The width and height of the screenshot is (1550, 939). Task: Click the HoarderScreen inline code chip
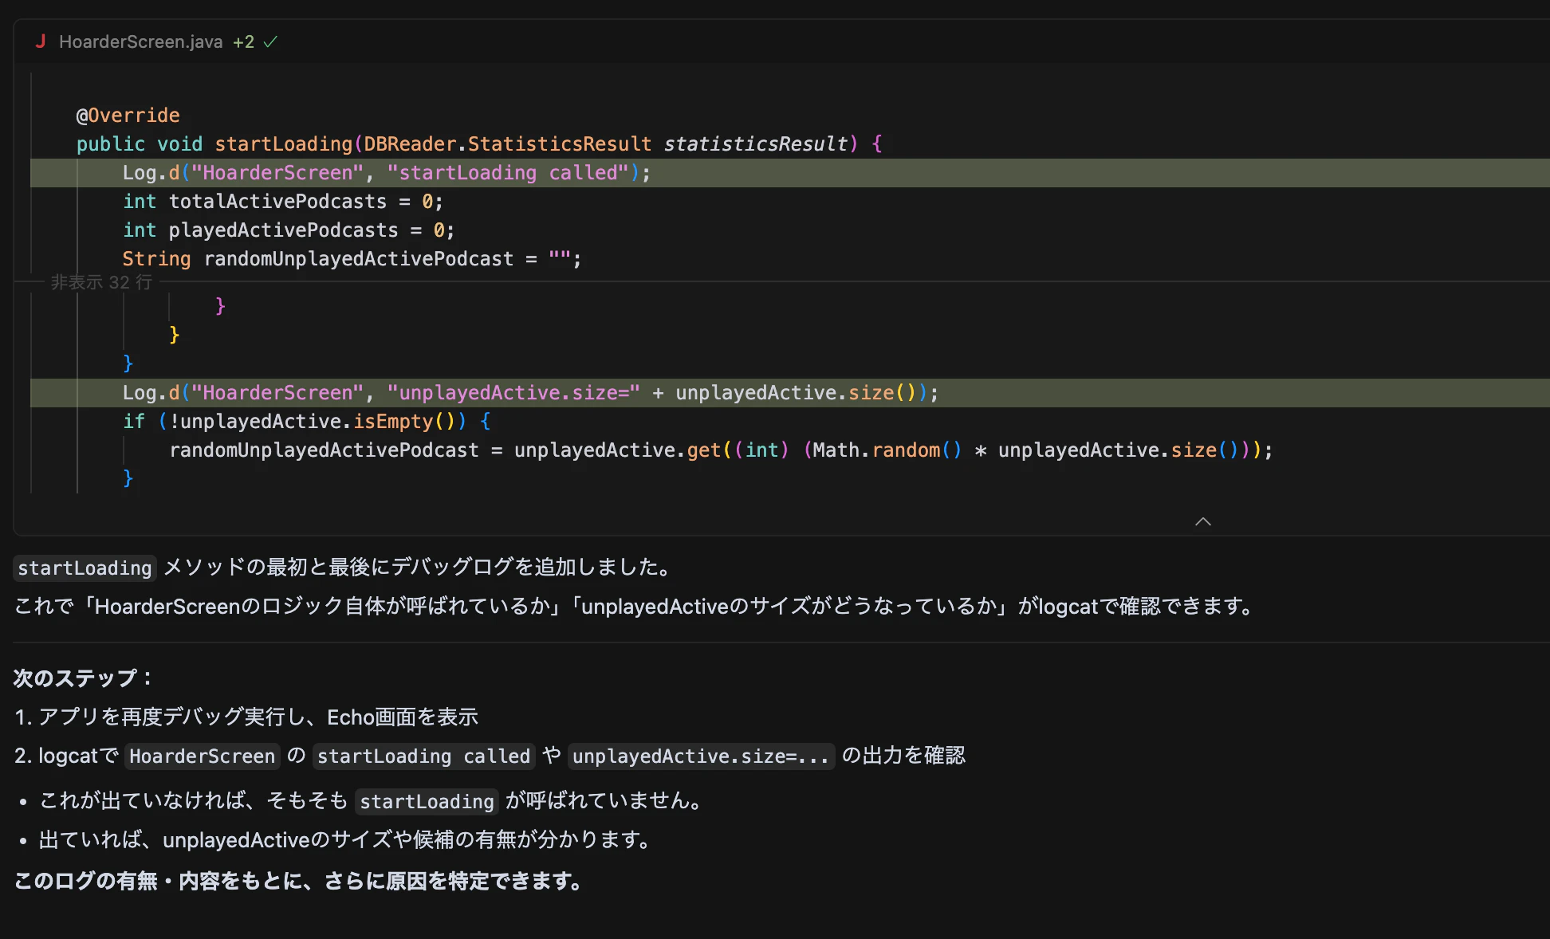coord(202,756)
